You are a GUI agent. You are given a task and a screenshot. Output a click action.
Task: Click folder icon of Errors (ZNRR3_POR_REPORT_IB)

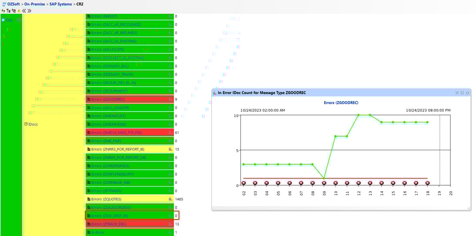coord(89,149)
